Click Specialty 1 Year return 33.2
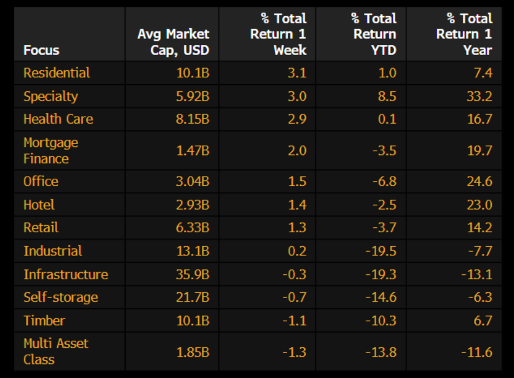This screenshot has width=514, height=378. coord(479,96)
